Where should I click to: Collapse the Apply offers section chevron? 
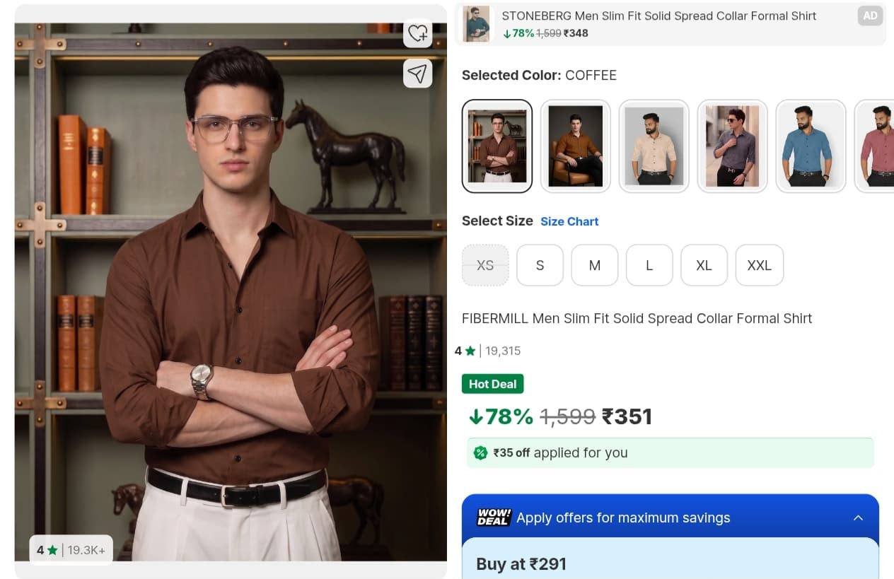click(858, 518)
